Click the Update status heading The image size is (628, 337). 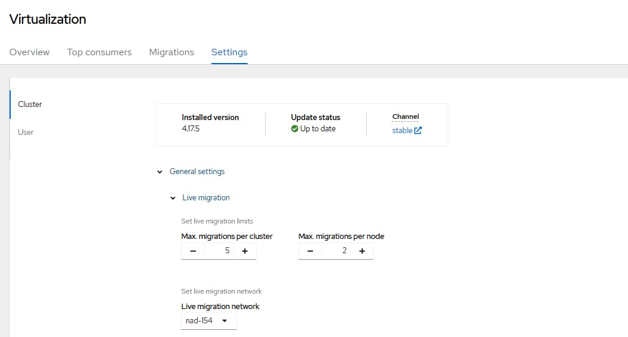coord(315,117)
